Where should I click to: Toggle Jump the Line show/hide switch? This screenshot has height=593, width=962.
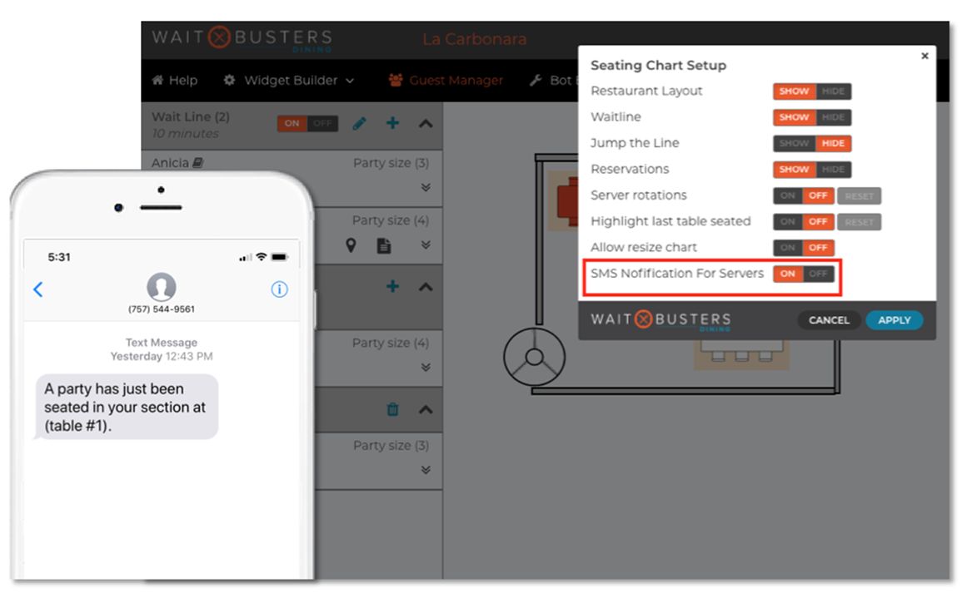[812, 143]
